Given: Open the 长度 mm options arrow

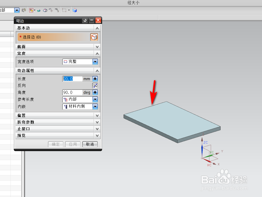Looking at the screenshot, I should pyautogui.click(x=95, y=79).
